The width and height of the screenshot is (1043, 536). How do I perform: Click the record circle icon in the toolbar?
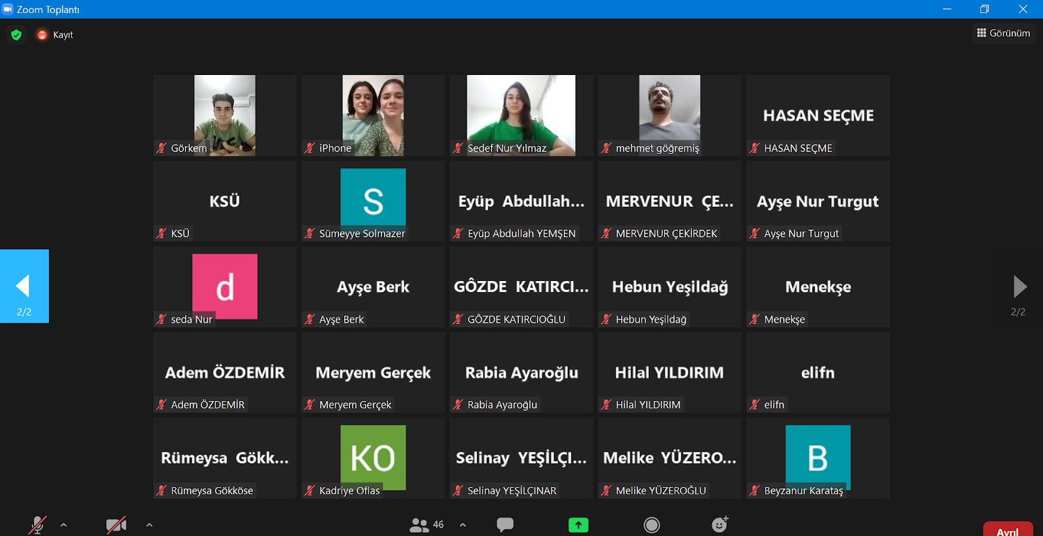click(x=652, y=525)
